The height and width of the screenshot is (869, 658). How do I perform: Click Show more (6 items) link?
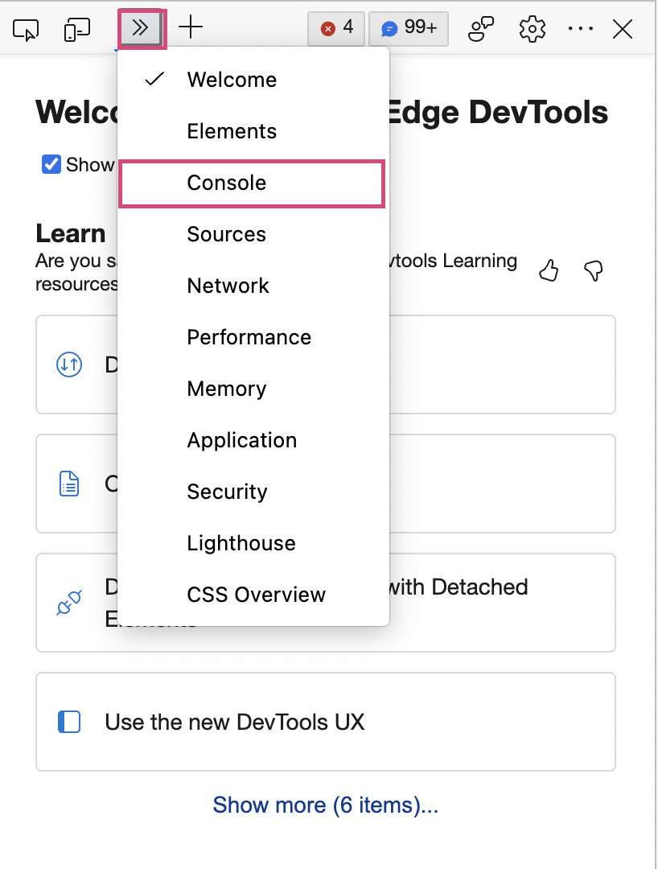pyautogui.click(x=326, y=805)
